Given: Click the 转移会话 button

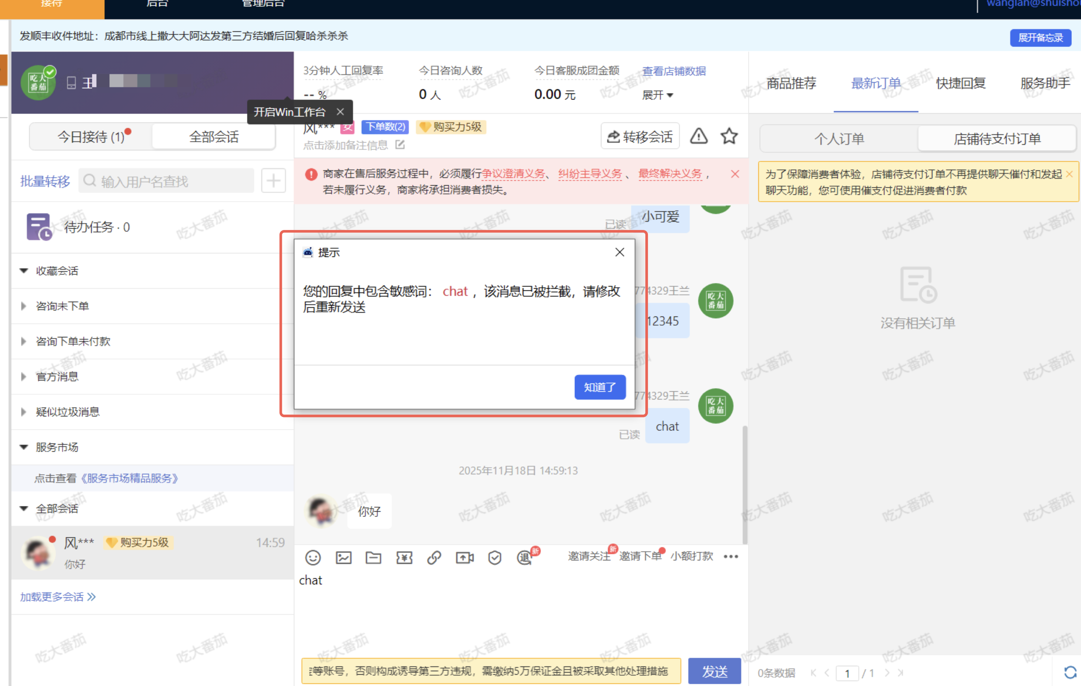Looking at the screenshot, I should tap(640, 136).
